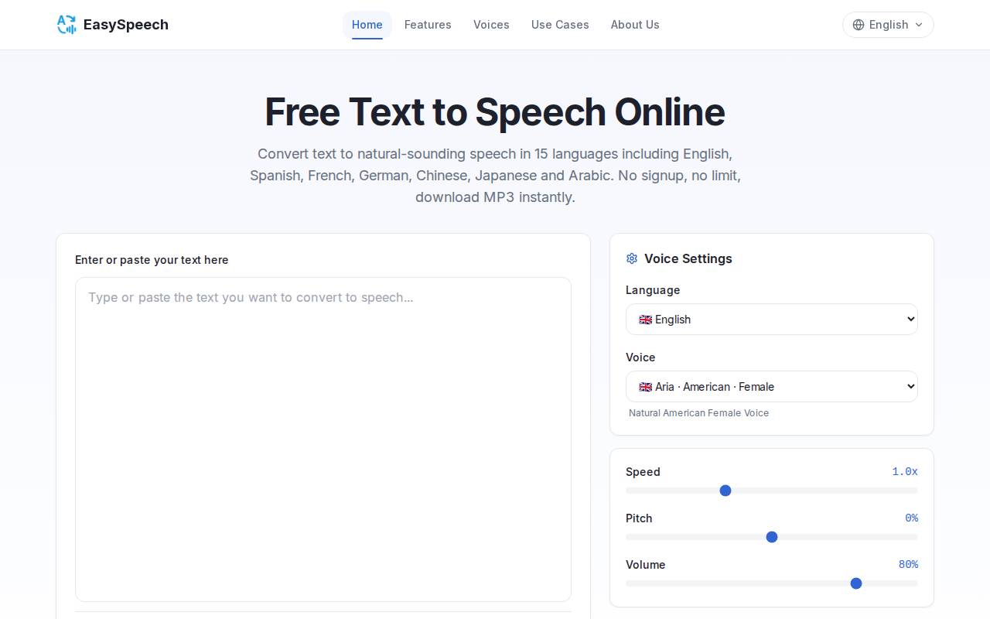Viewport: 990px width, 619px height.
Task: Click the 'Voice' field label
Action: tap(640, 357)
